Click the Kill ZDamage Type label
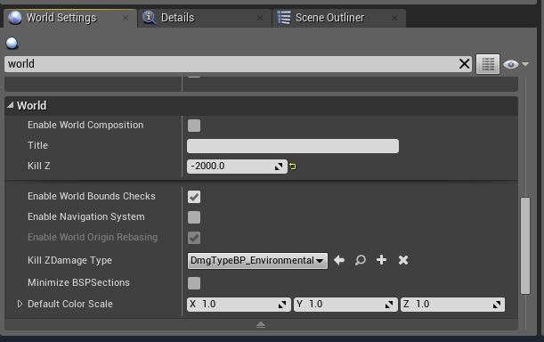 pos(69,260)
